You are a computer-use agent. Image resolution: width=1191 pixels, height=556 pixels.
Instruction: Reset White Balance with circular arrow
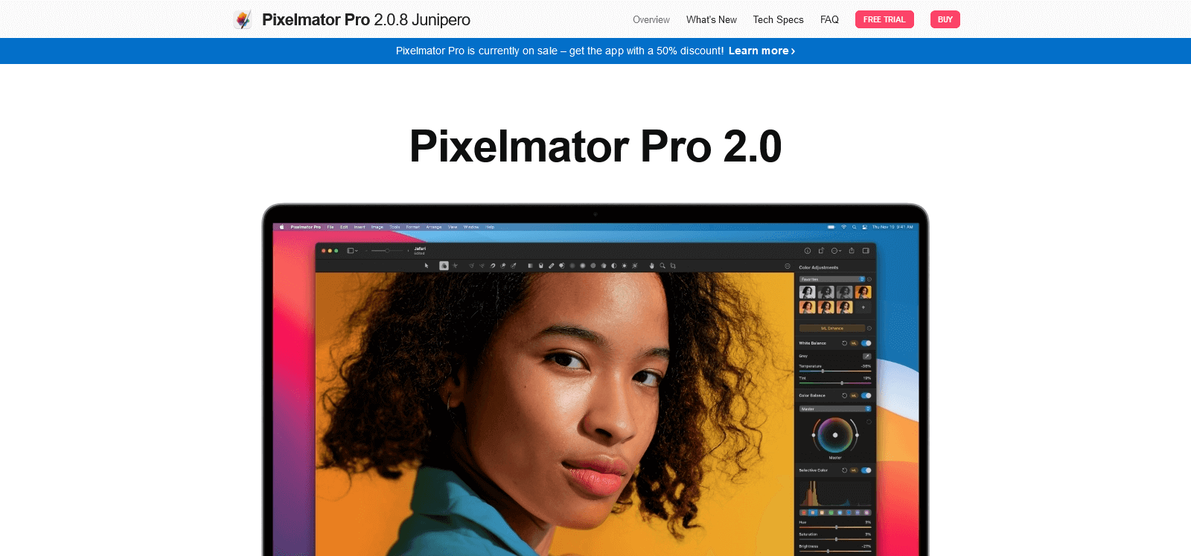844,343
